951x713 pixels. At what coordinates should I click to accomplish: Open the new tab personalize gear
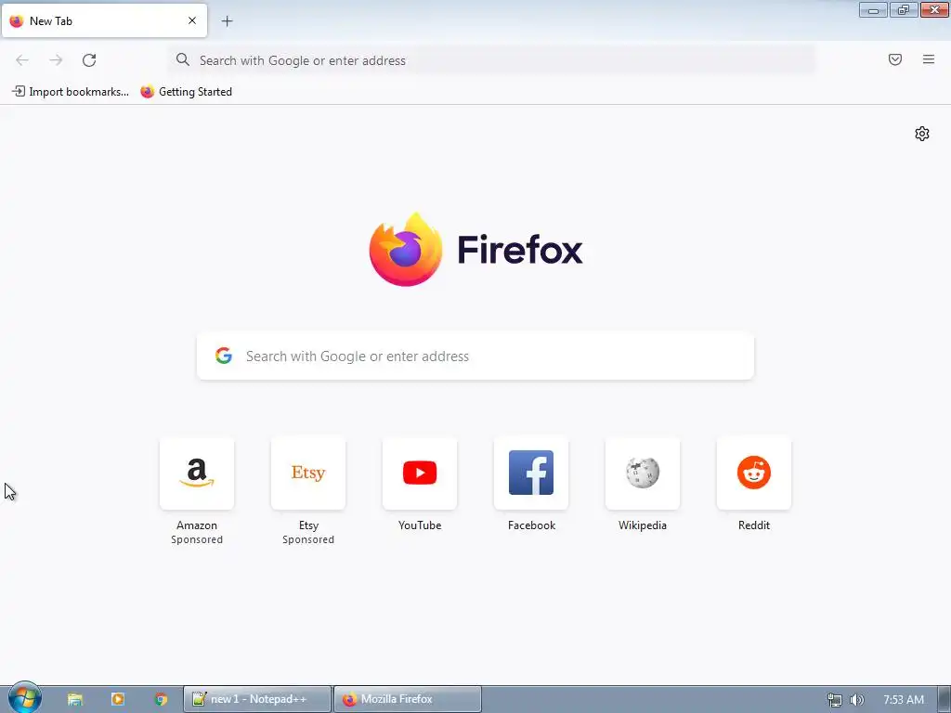pyautogui.click(x=922, y=134)
